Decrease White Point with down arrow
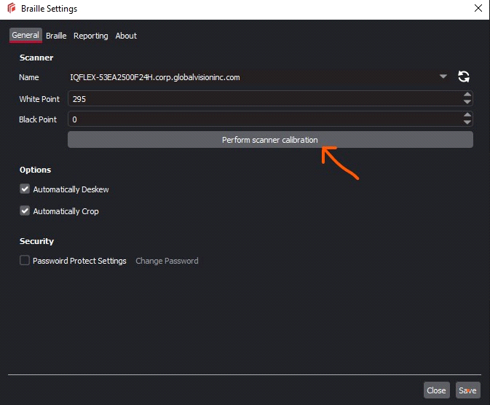The width and height of the screenshot is (490, 405). 467,102
